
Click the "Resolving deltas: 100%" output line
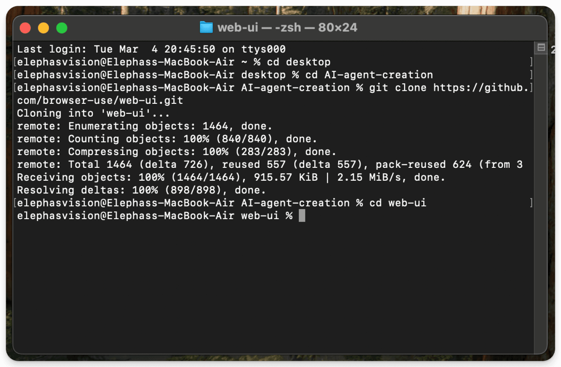point(141,190)
